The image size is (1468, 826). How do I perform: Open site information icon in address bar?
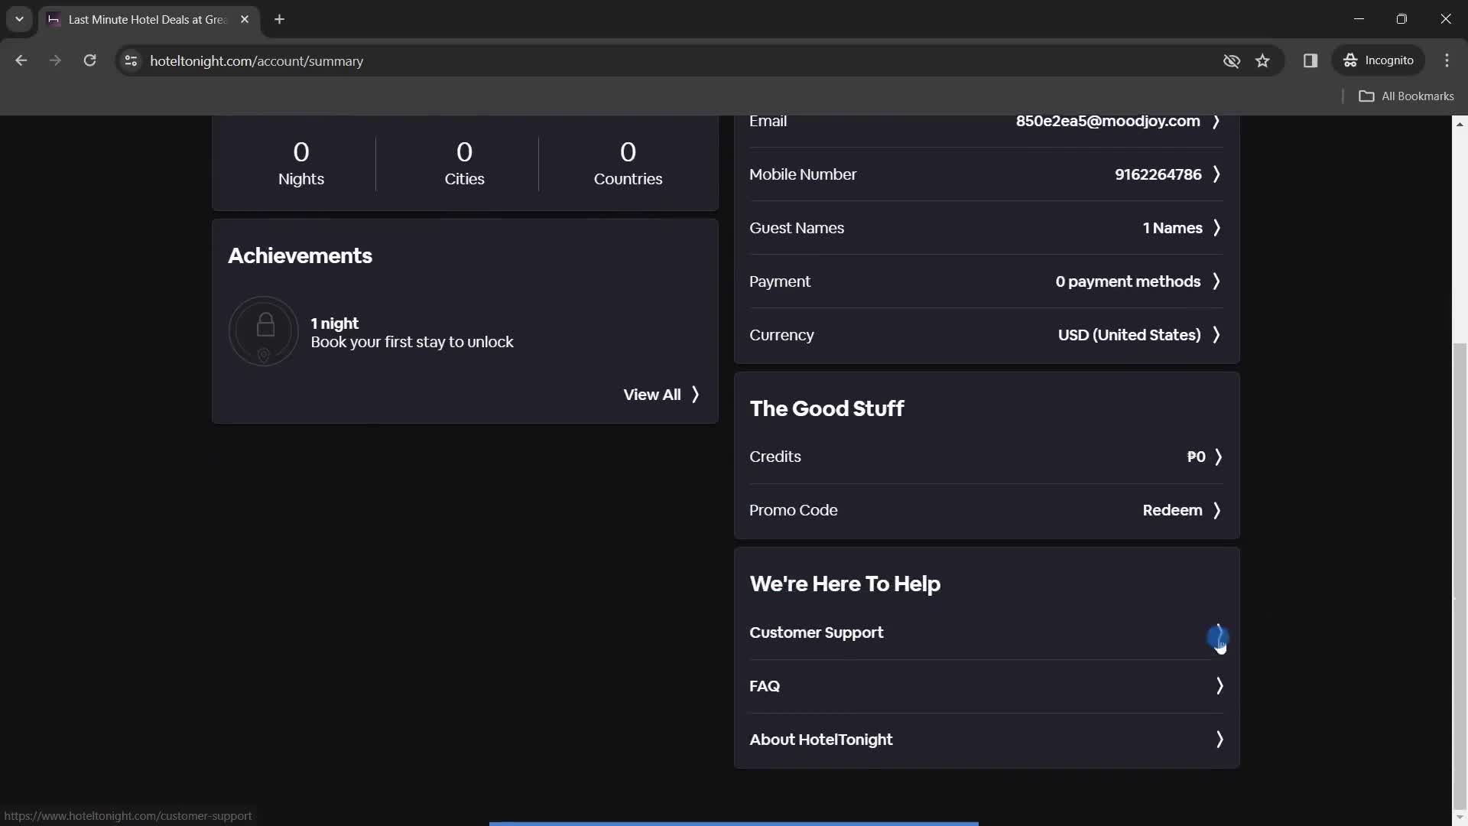click(x=131, y=60)
